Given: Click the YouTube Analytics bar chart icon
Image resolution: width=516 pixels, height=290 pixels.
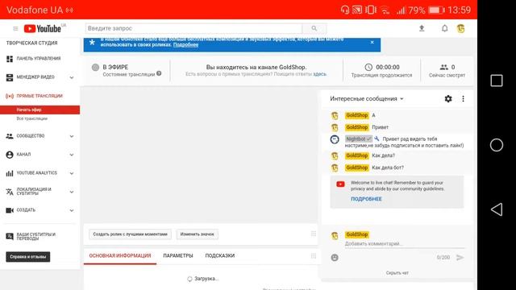Looking at the screenshot, I should point(10,173).
